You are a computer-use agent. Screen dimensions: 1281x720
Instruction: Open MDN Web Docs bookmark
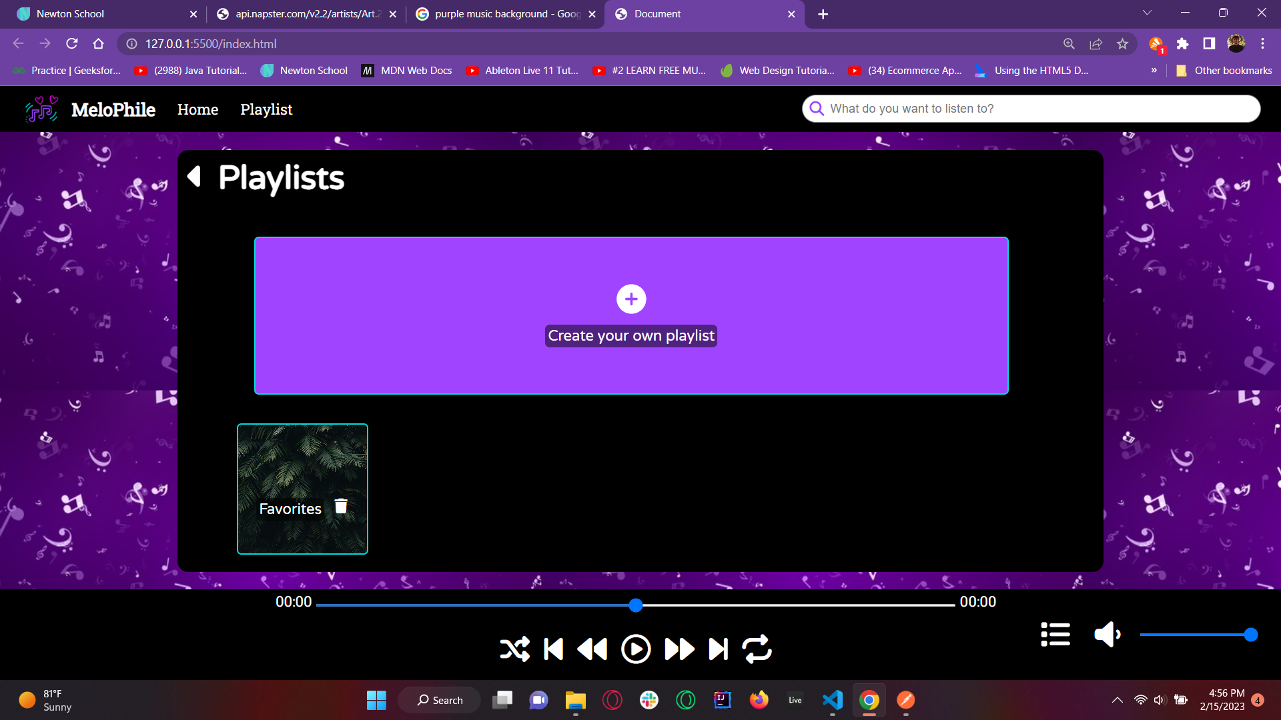pyautogui.click(x=406, y=70)
